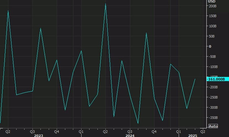Screen dimensions: 229x137
Task: Select the highlighted -161.000B value label
Action: coord(216,79)
